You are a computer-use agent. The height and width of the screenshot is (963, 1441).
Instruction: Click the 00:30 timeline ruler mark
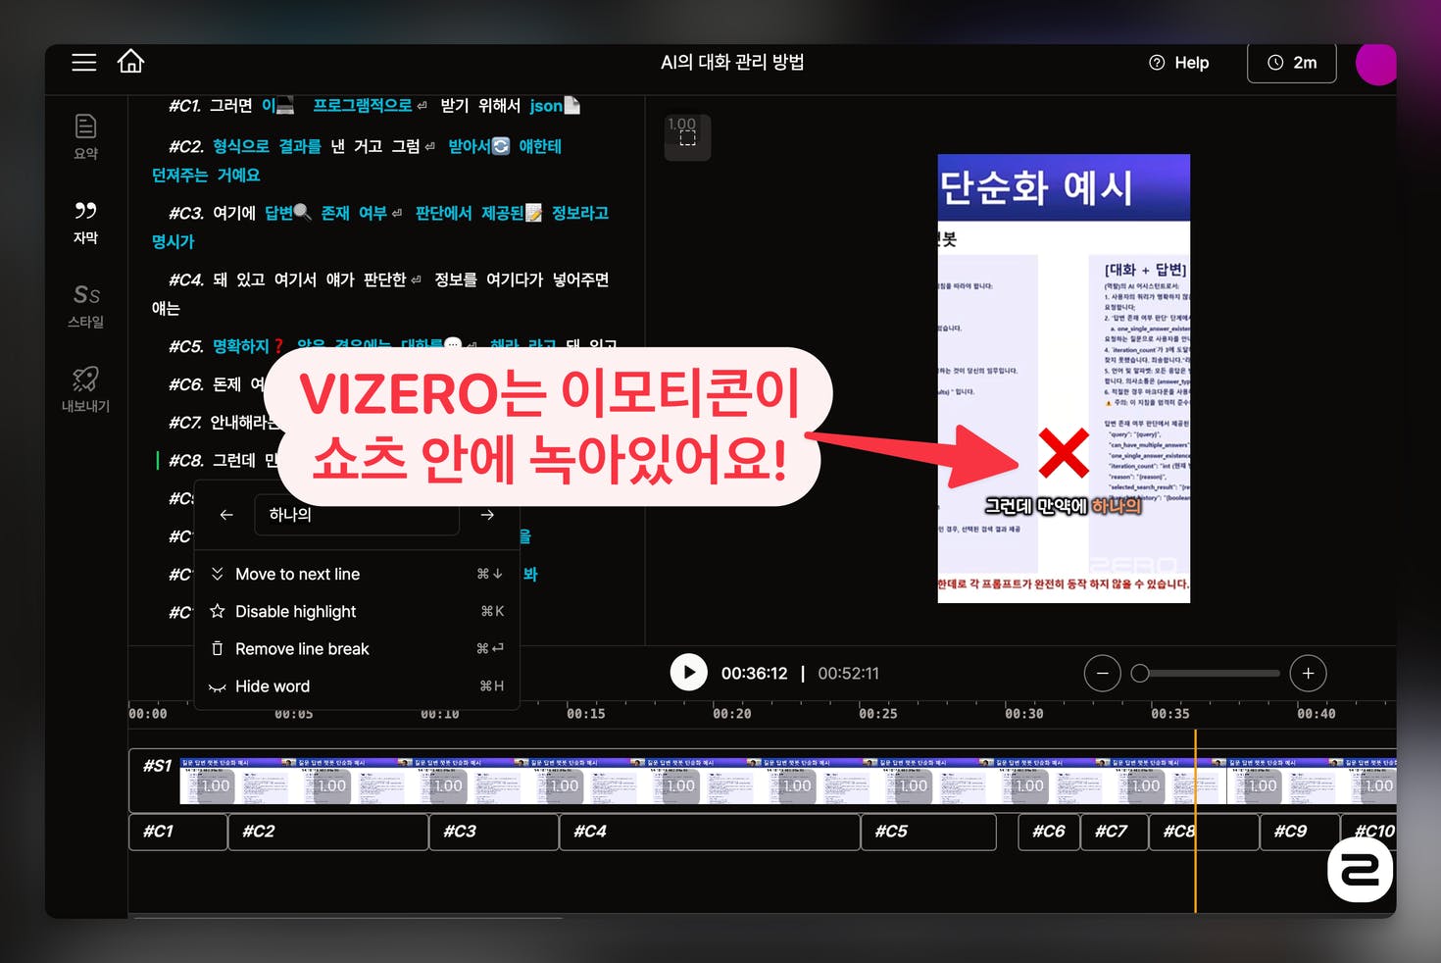point(1024,714)
